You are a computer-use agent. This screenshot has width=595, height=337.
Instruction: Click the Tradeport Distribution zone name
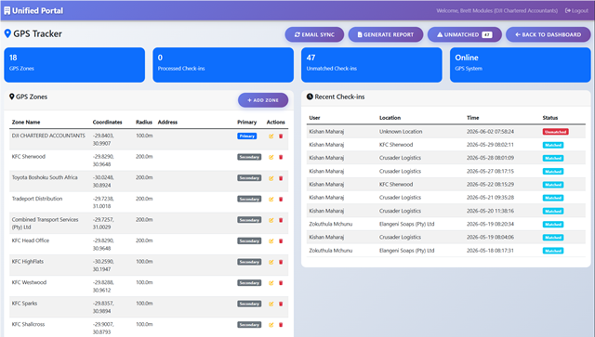(x=37, y=199)
